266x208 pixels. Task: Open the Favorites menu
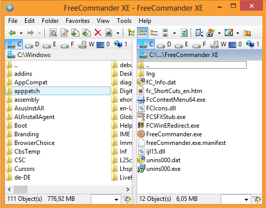[77, 21]
